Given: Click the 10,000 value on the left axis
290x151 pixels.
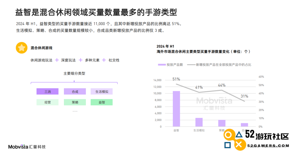Looking at the screenshot, I should [x=157, y=93].
